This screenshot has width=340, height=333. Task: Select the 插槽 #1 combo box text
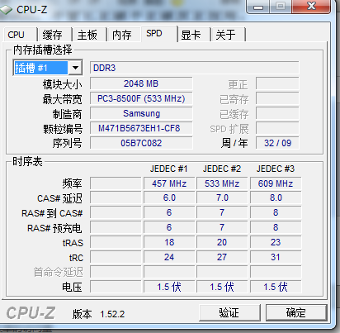40,68
